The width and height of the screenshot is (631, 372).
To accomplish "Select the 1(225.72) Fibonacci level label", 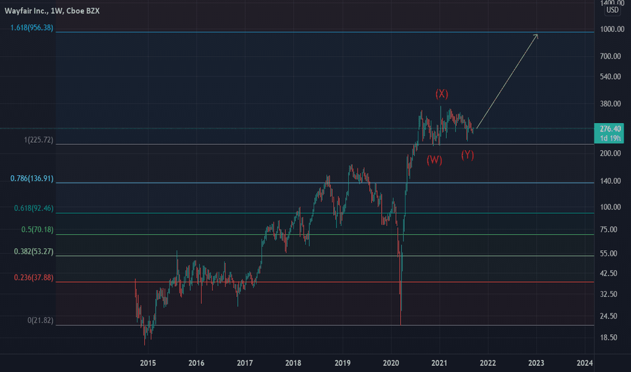I will [39, 140].
